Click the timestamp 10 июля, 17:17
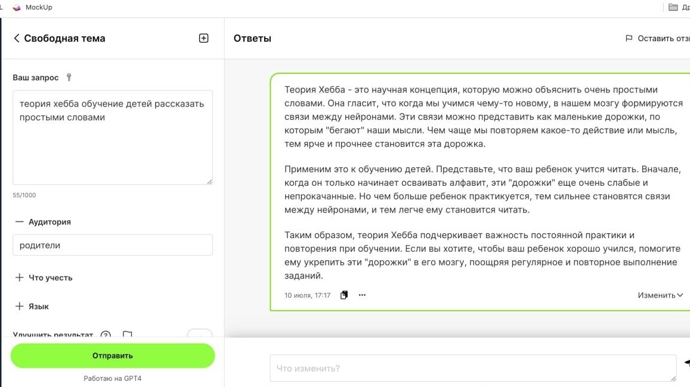 coord(307,295)
